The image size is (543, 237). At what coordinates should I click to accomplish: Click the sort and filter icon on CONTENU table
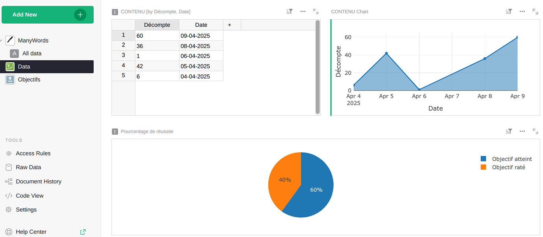tap(290, 12)
